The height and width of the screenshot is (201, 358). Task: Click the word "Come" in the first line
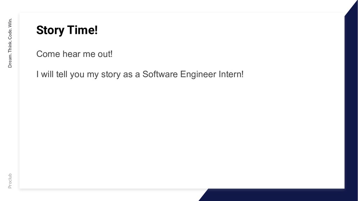[48, 54]
